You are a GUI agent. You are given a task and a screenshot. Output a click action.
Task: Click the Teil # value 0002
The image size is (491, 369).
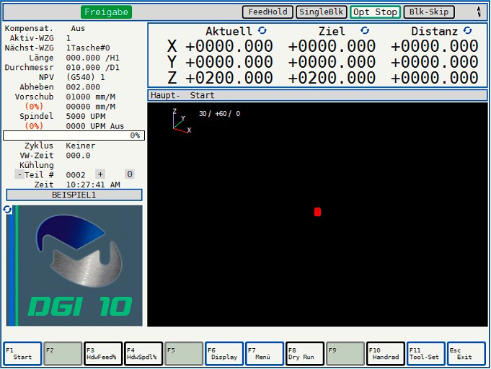76,175
